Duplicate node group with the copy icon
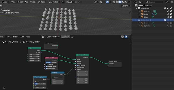The image size is (174, 90). tap(66, 37)
